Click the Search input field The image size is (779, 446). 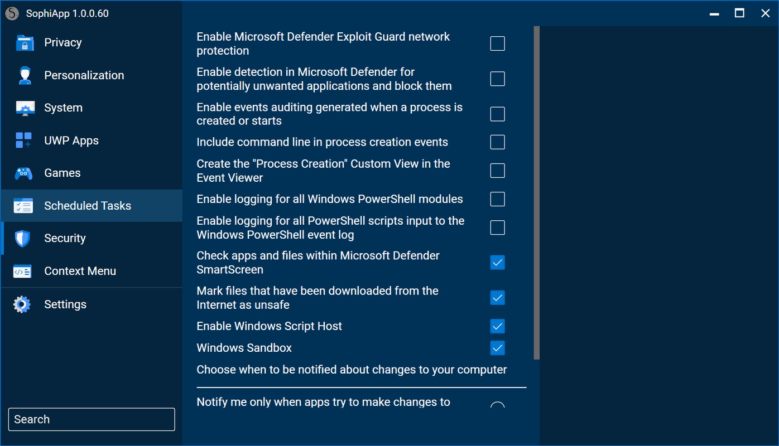(x=92, y=420)
